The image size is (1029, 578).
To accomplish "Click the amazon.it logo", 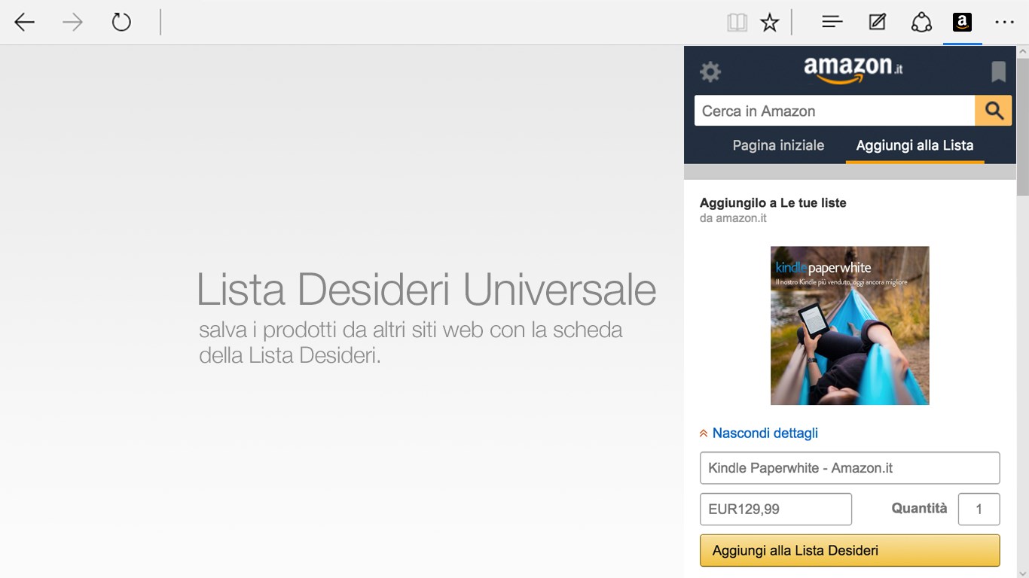I will [x=853, y=69].
